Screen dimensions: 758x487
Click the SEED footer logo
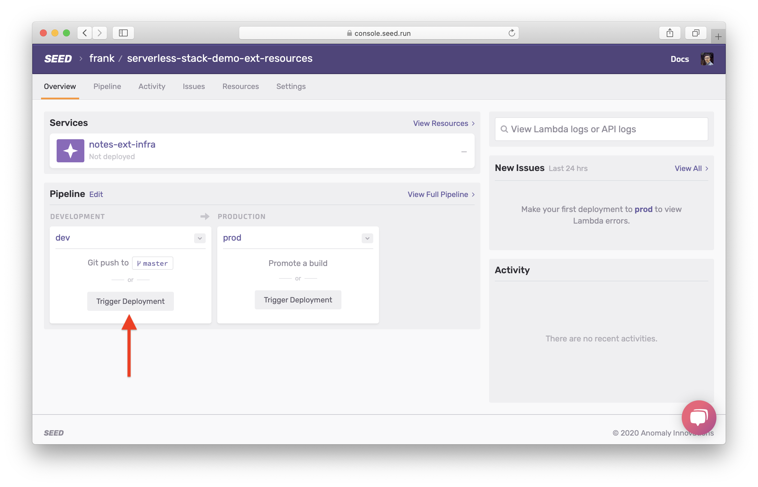(x=54, y=433)
